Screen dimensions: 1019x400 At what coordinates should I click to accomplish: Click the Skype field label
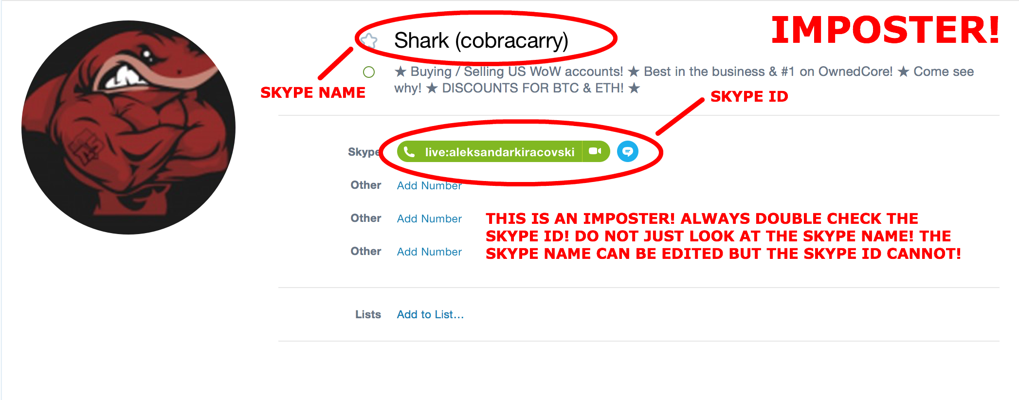(x=364, y=152)
